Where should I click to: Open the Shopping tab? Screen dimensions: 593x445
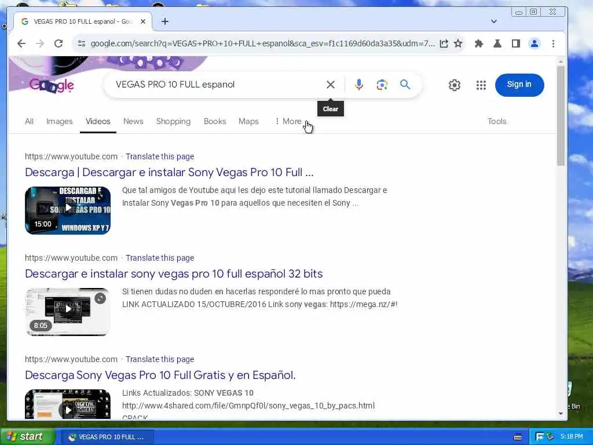[173, 122]
